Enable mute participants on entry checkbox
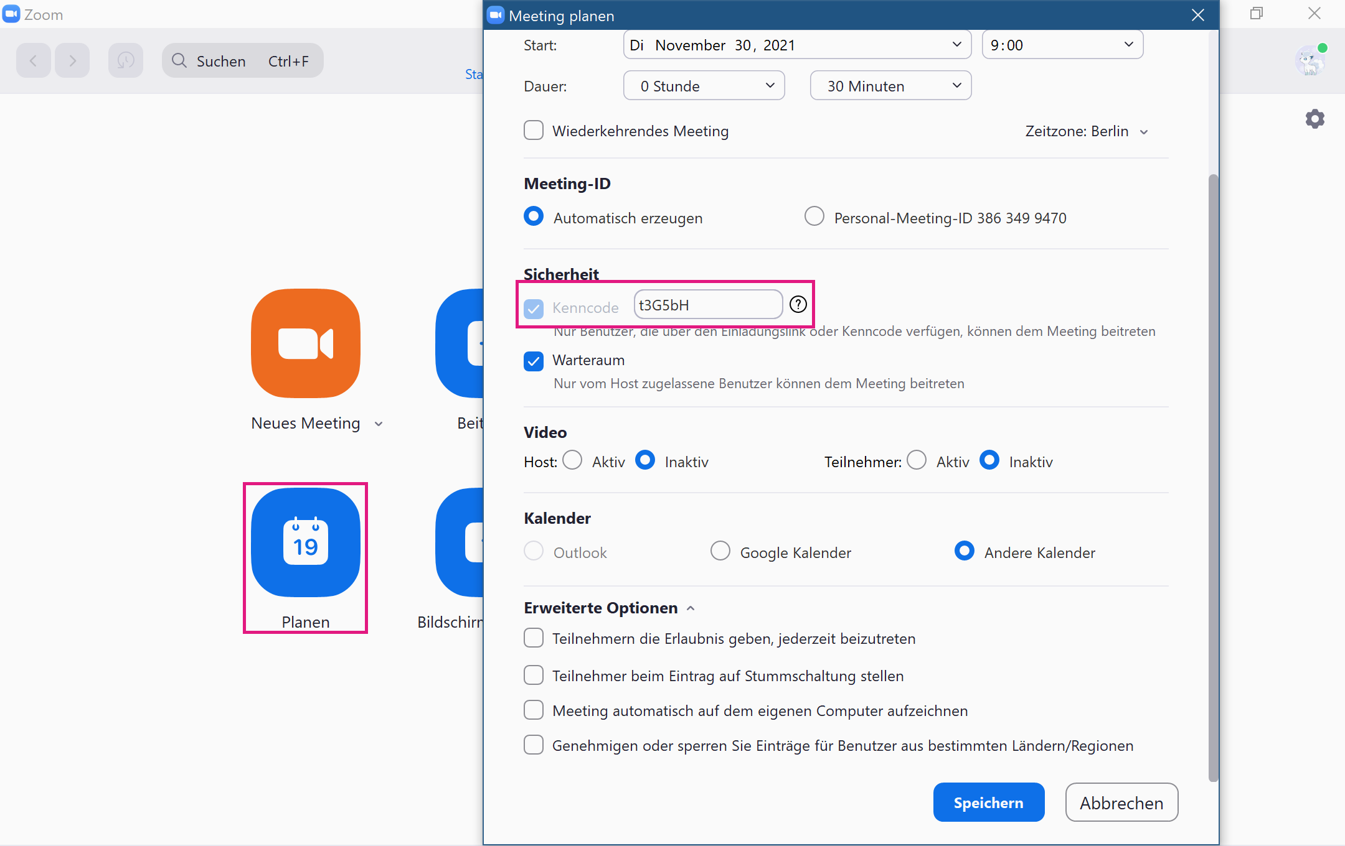The image size is (1345, 846). (x=534, y=676)
